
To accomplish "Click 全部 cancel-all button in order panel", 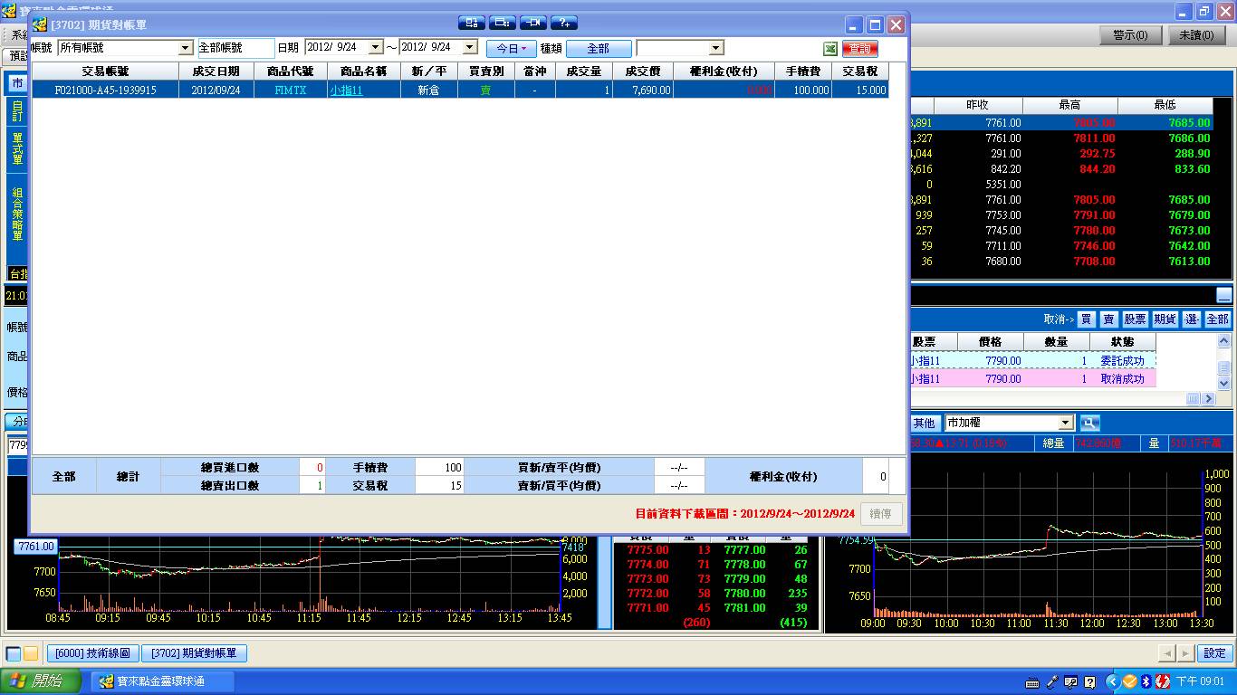I will [x=1217, y=319].
